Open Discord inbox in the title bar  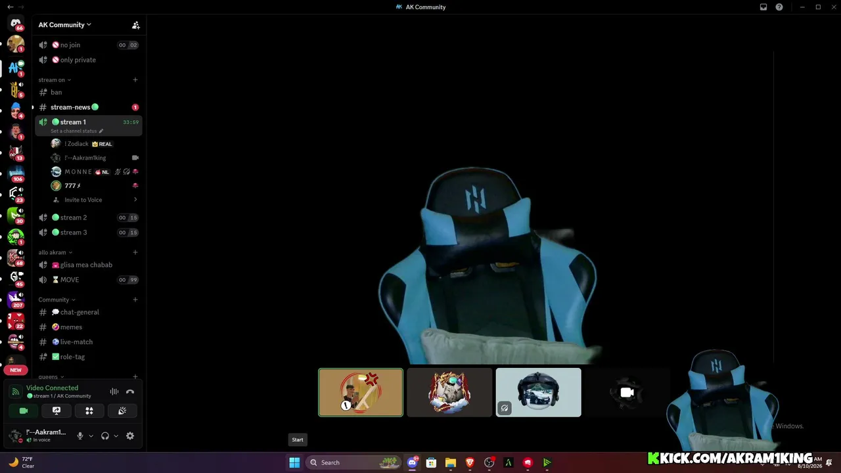click(763, 7)
